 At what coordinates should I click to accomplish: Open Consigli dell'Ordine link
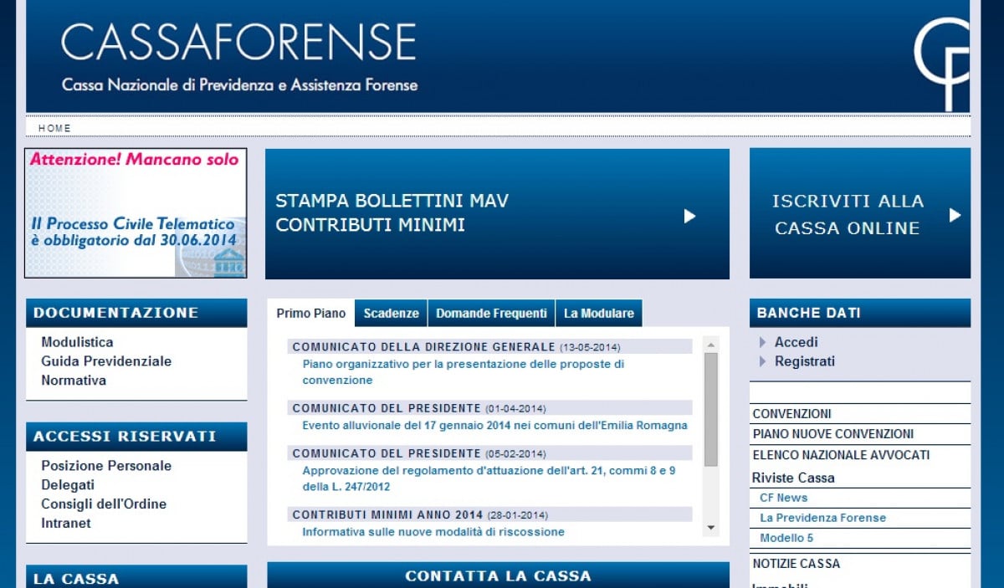[104, 504]
